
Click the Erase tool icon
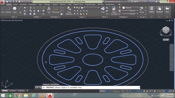pyautogui.click(x=43, y=8)
